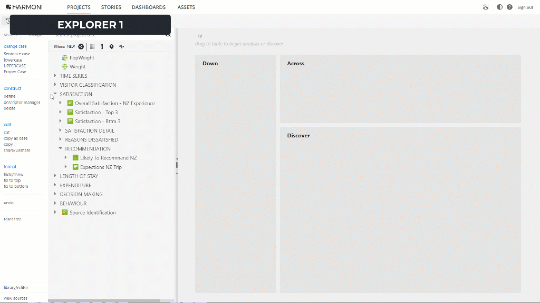This screenshot has width=540, height=303.
Task: Apply UPPERCASE option
Action: 15,66
